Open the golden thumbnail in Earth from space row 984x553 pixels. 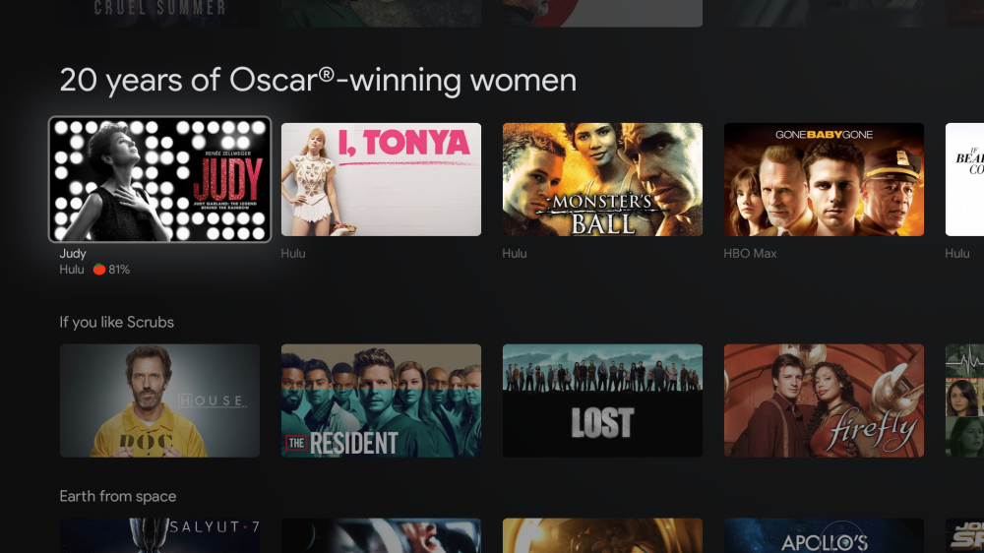(x=602, y=535)
